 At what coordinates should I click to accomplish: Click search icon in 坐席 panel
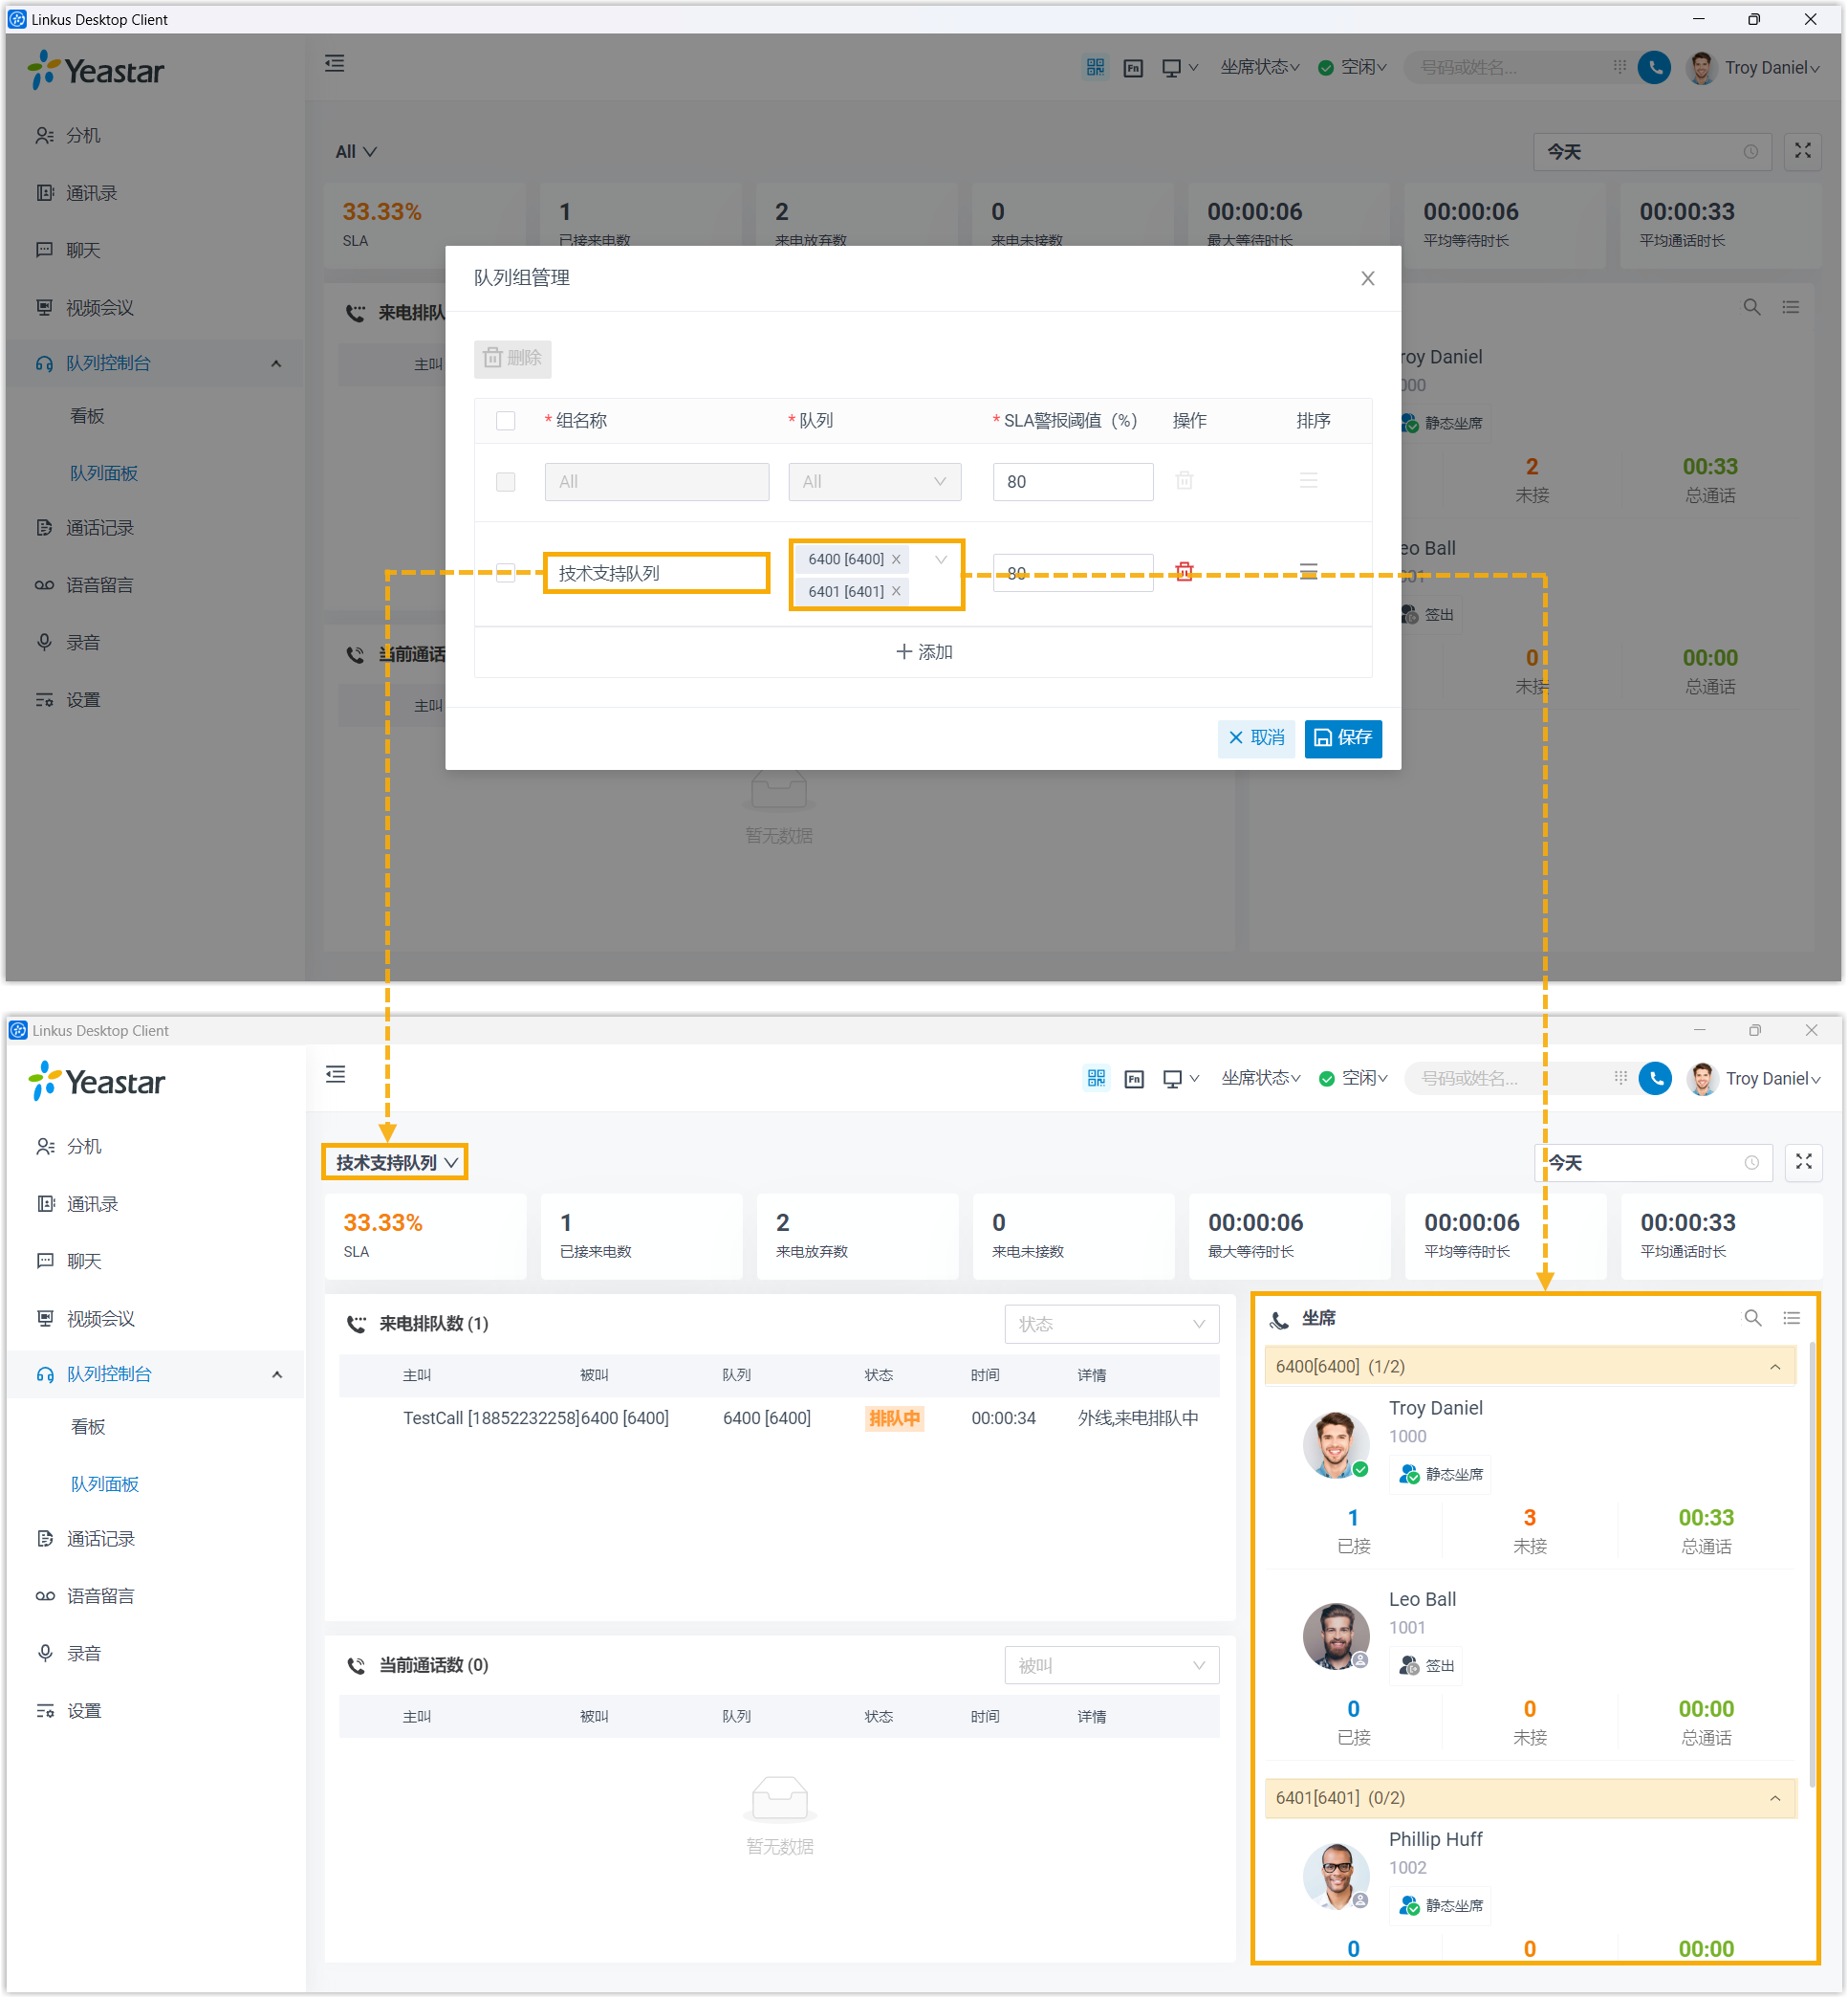[x=1752, y=1318]
